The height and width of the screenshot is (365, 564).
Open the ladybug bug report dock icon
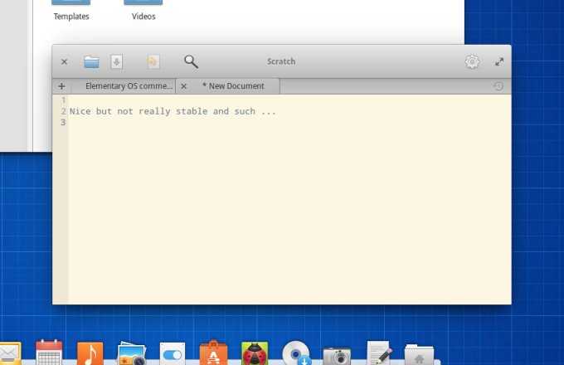[x=255, y=353]
